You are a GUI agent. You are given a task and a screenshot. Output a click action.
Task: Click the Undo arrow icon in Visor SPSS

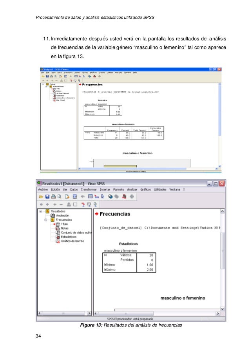point(83,197)
